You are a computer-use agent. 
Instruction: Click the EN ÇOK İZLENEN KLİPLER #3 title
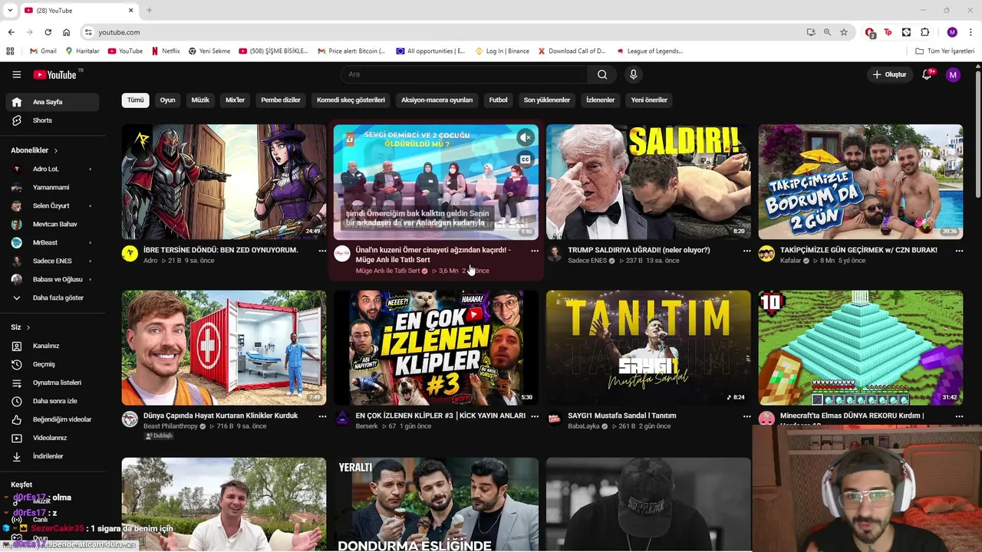pos(440,416)
